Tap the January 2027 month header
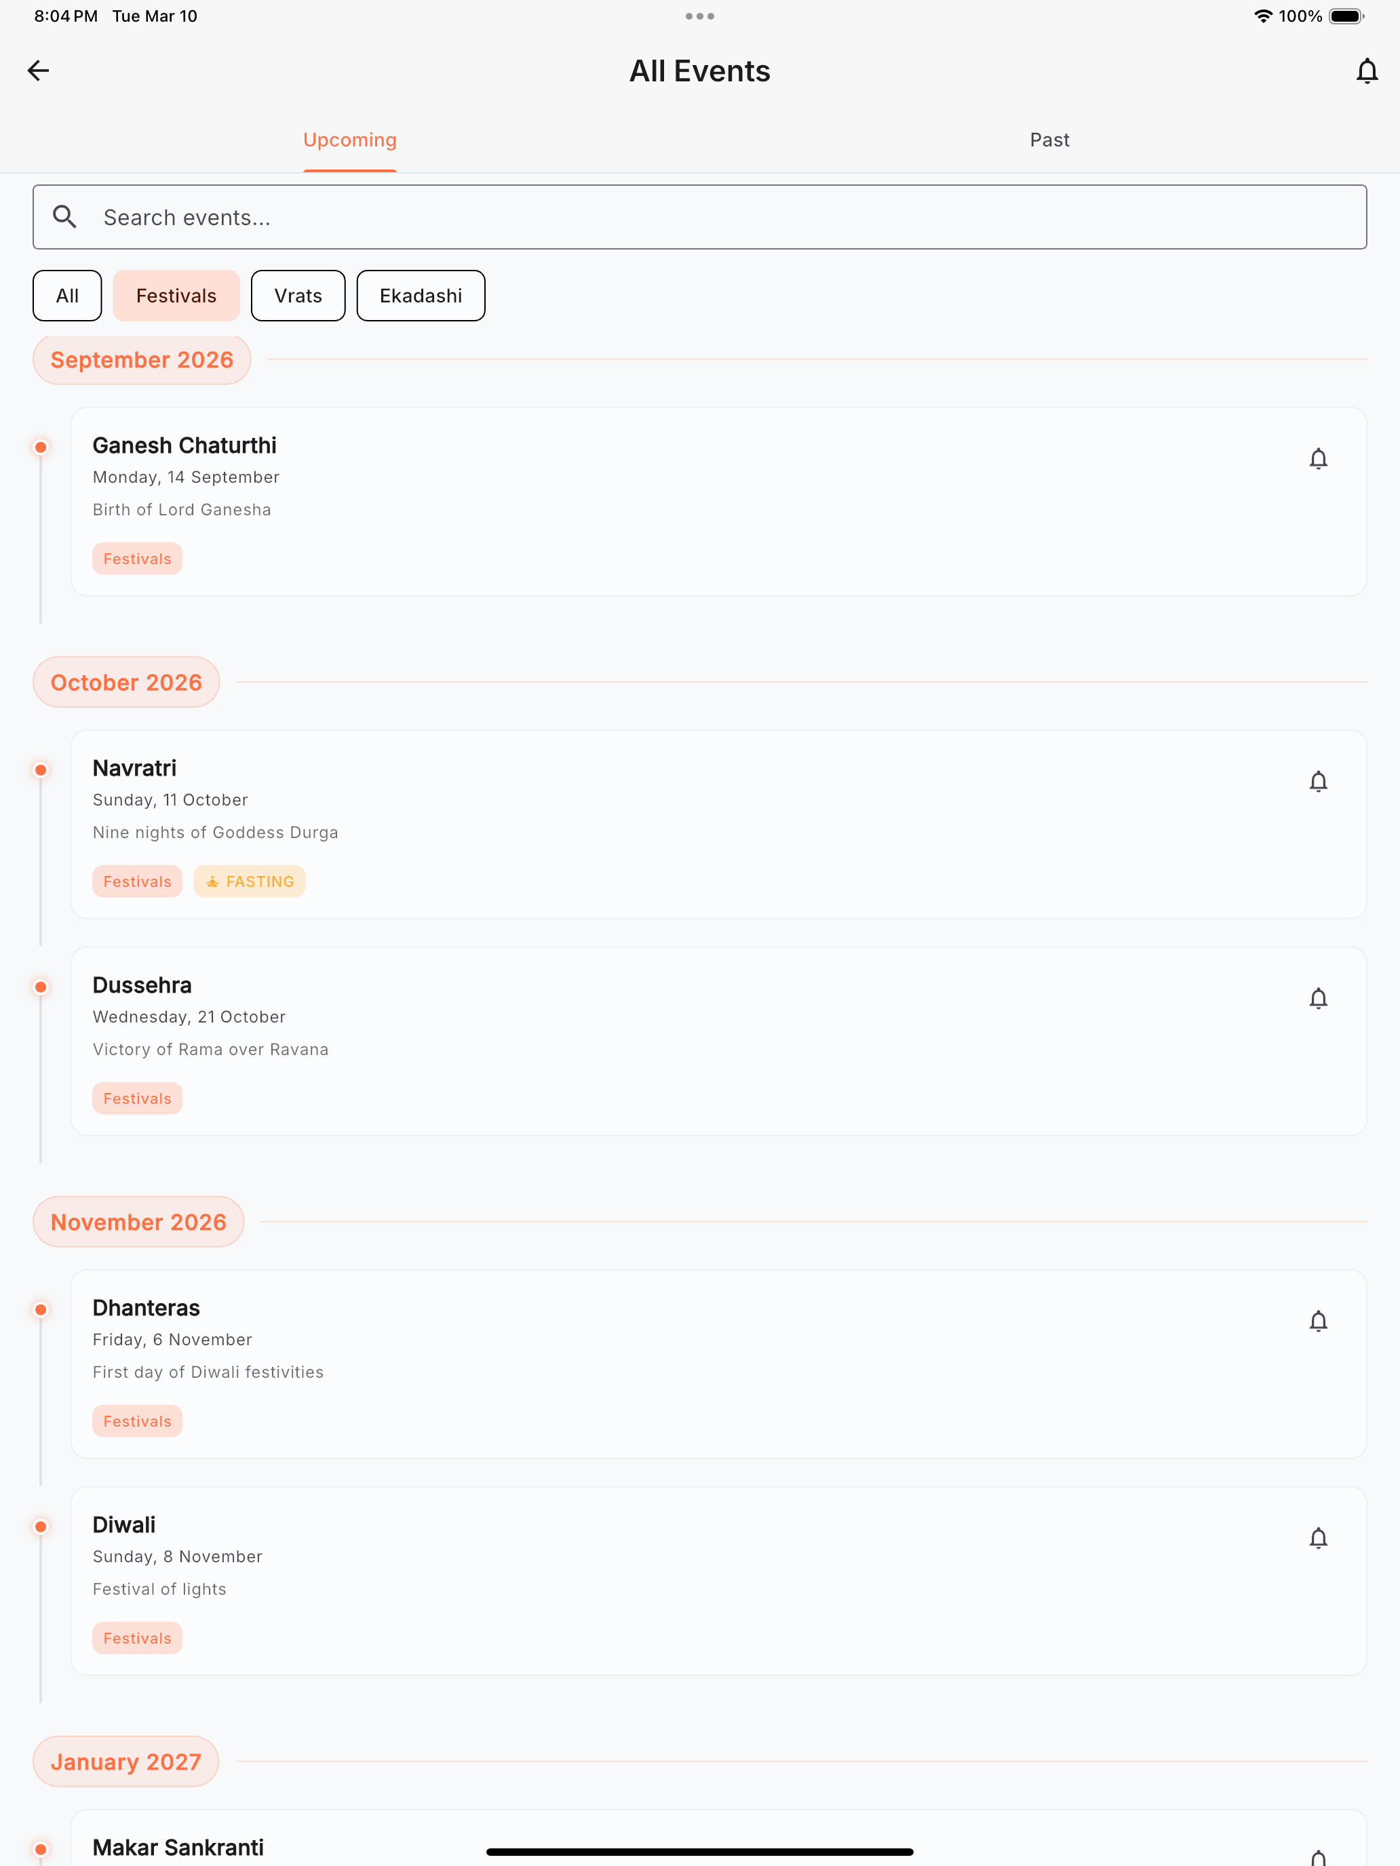Image resolution: width=1400 pixels, height=1866 pixels. coord(125,1762)
